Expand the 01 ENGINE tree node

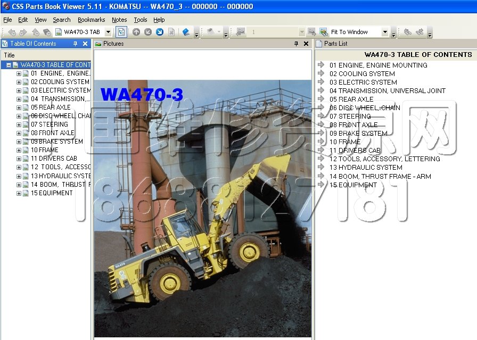click(19, 73)
